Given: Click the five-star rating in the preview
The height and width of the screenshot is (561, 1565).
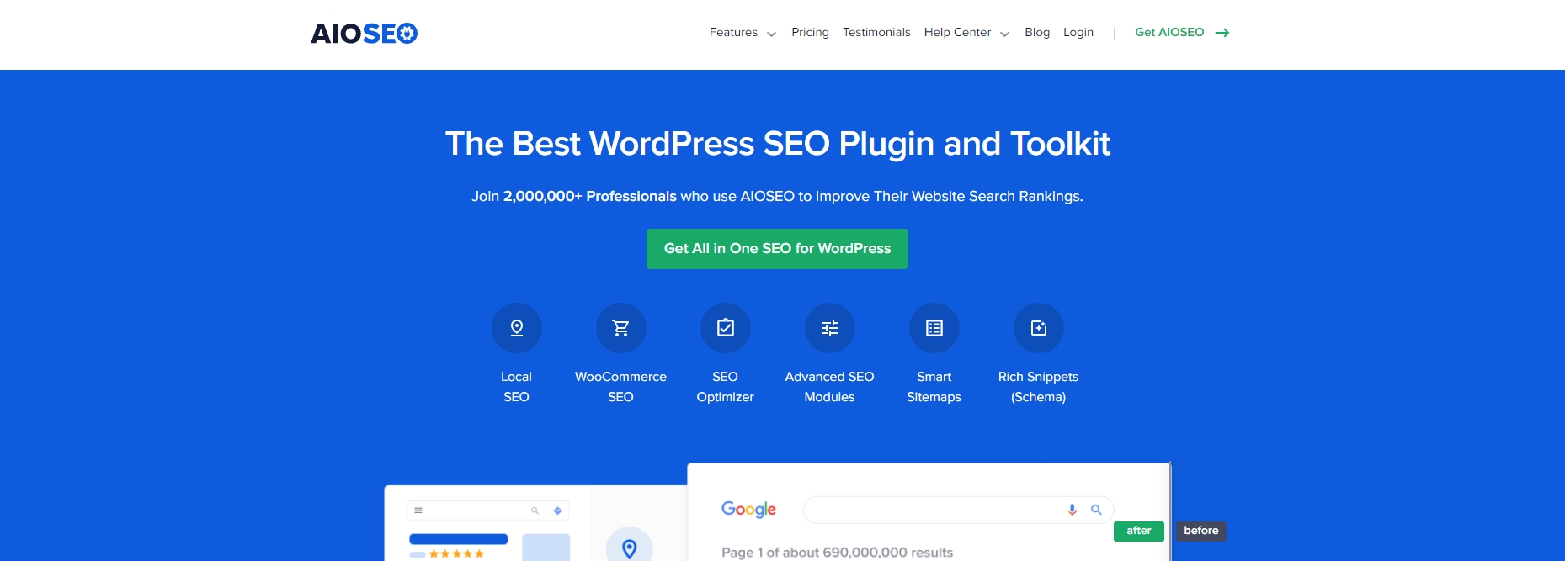Looking at the screenshot, I should coord(456,554).
